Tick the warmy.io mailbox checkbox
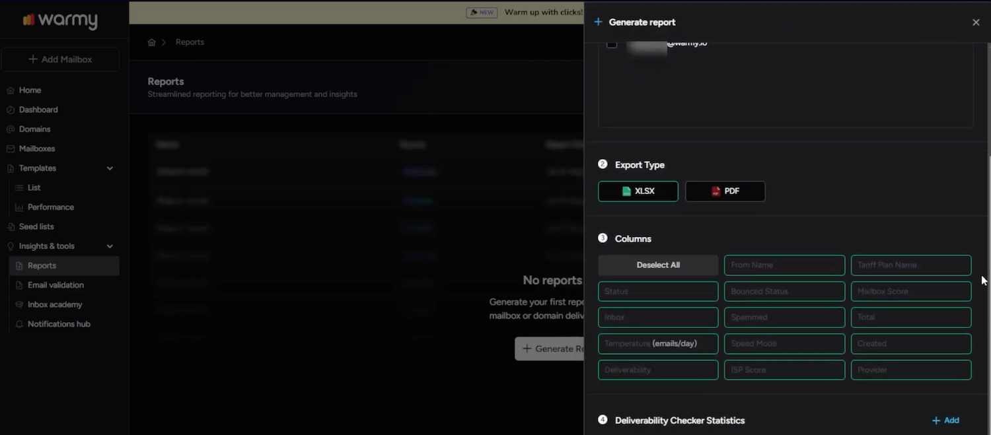The width and height of the screenshot is (991, 435). tap(612, 44)
